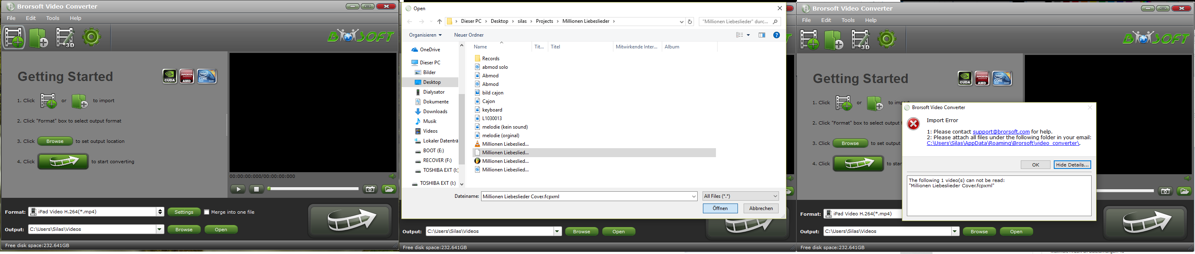Refresh the folder path in the Open dialog
Screen dimensions: 1195x254
pos(690,22)
